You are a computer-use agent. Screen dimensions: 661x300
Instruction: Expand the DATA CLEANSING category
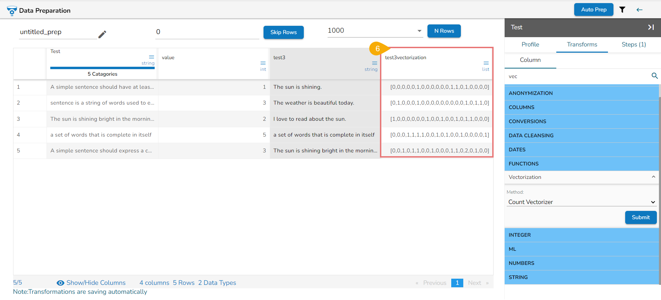(x=582, y=136)
